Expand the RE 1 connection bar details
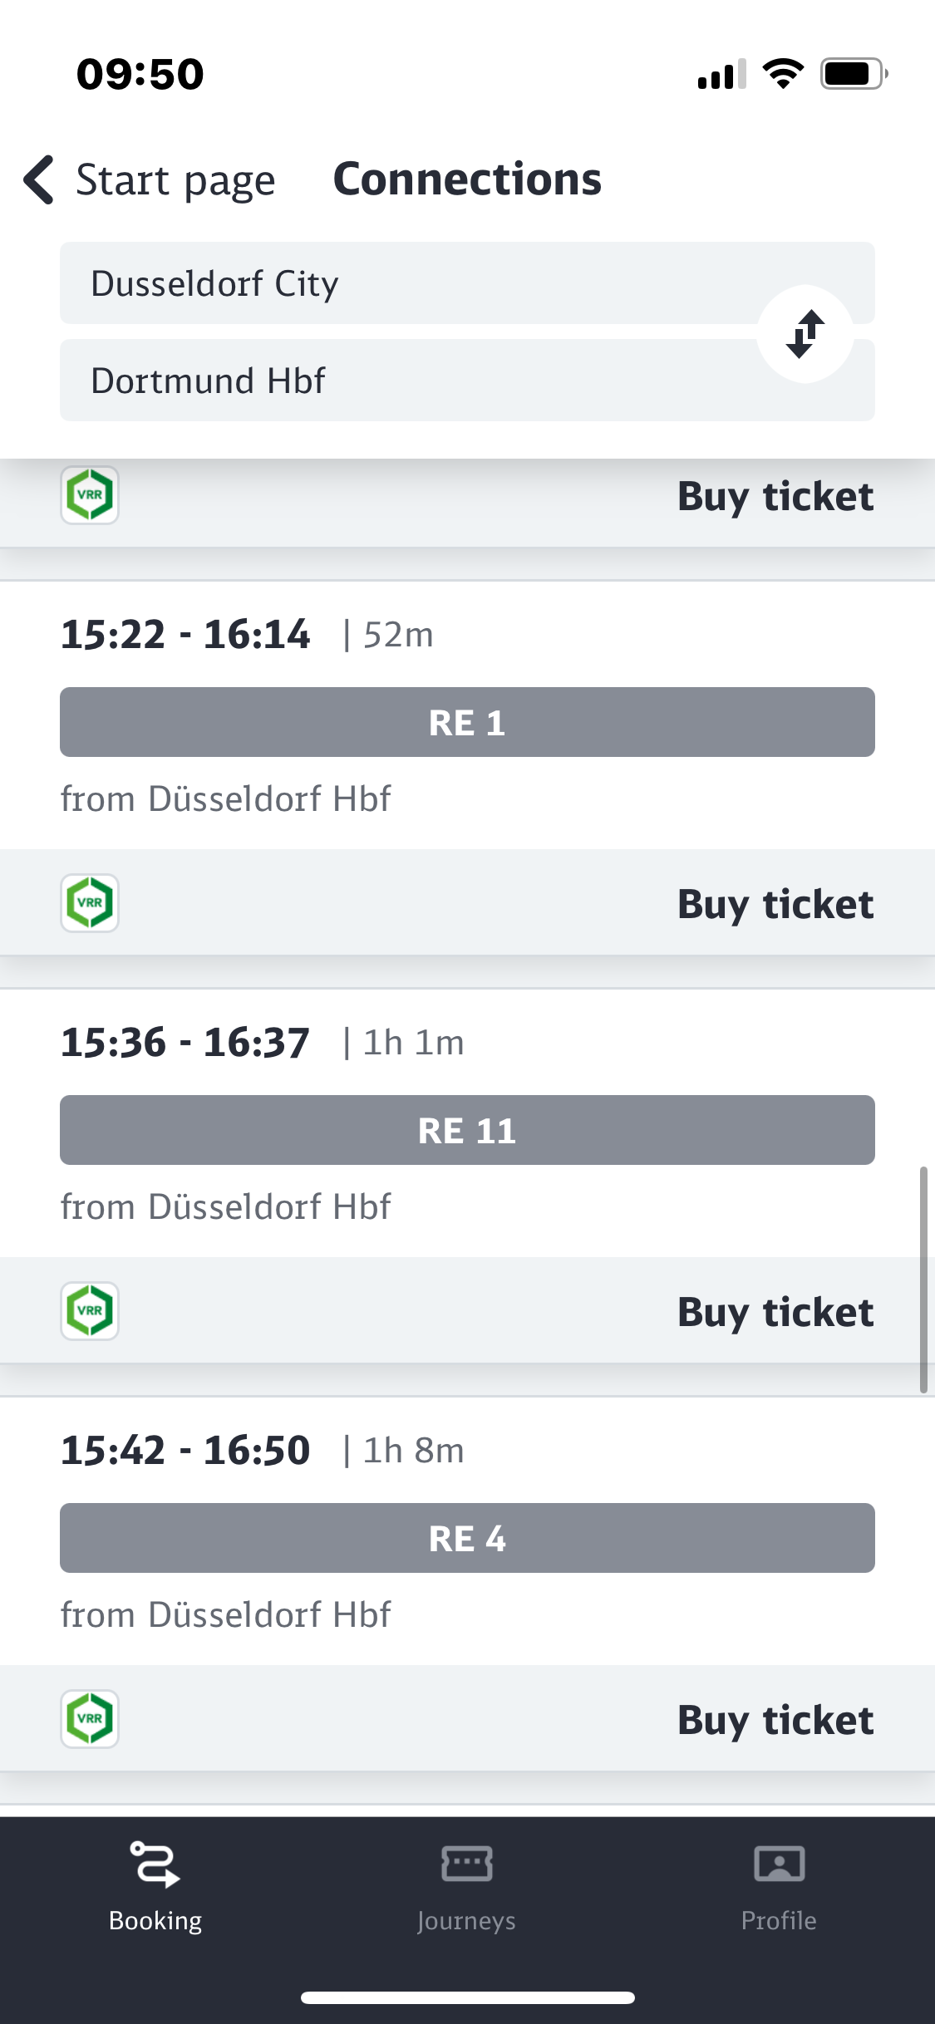Image resolution: width=935 pixels, height=2024 pixels. pos(467,722)
